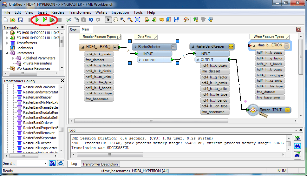The width and height of the screenshot is (307, 176).
Task: Click the Copy toolbar icon
Action: click(76, 20)
